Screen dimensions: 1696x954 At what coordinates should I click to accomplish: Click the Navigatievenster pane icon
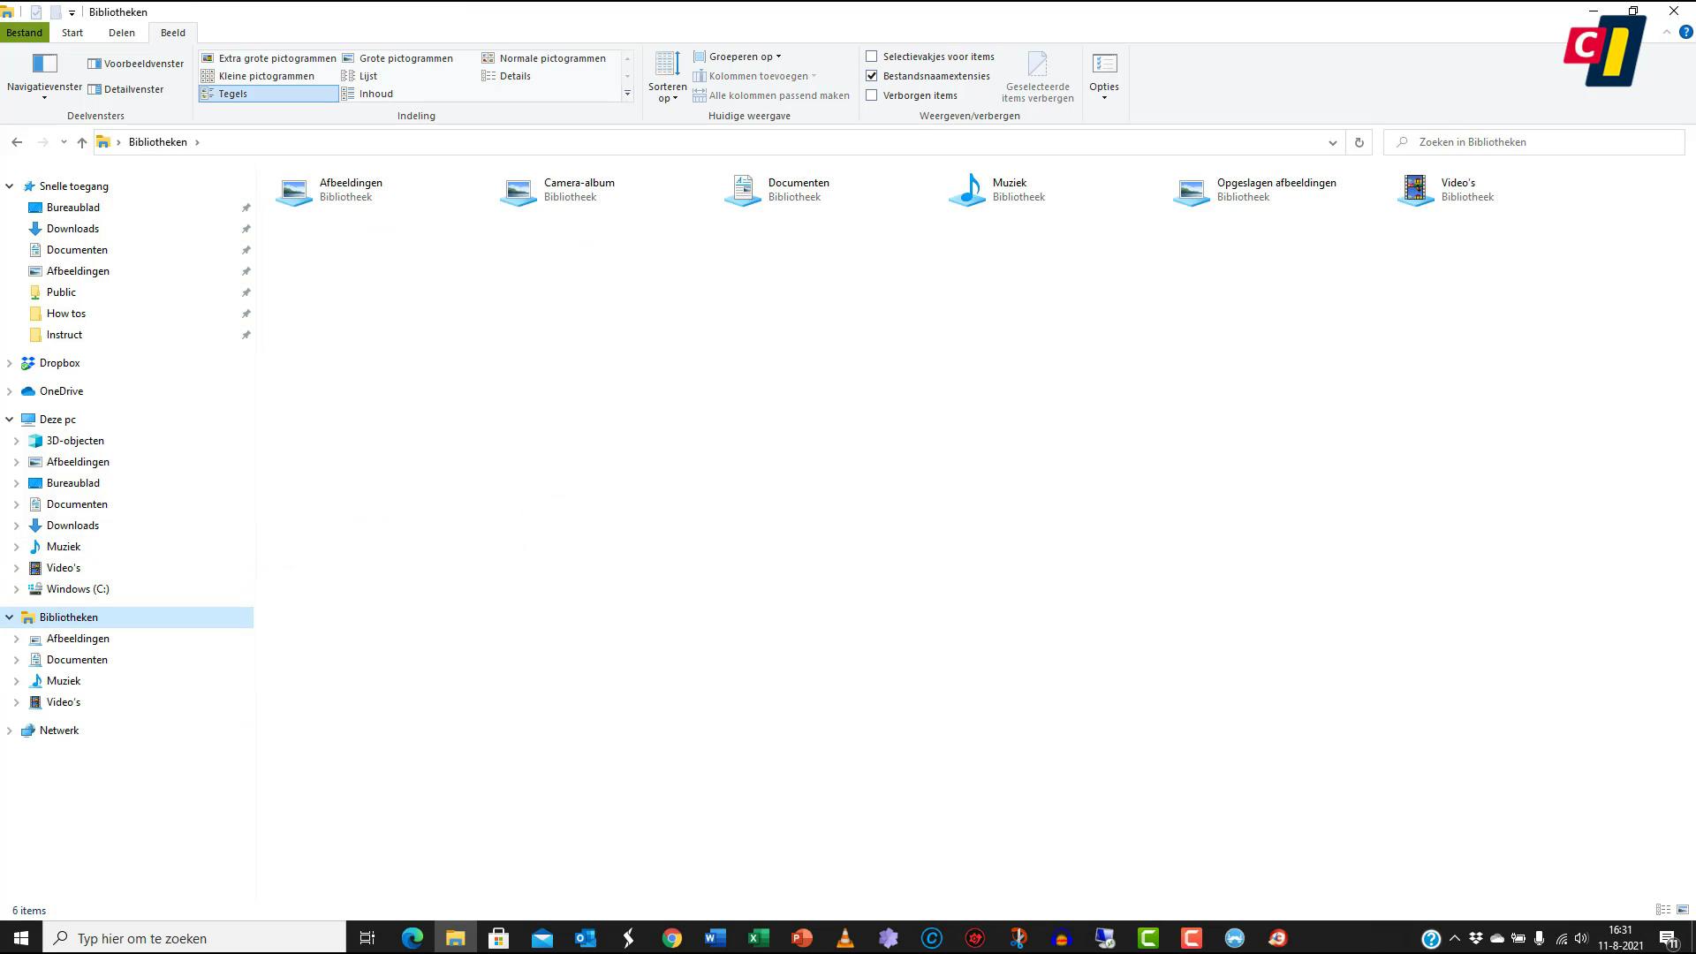point(44,64)
